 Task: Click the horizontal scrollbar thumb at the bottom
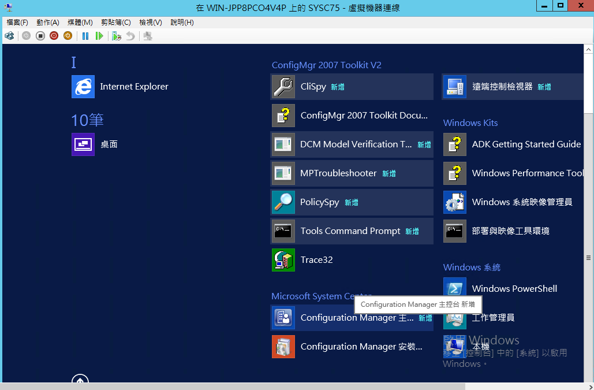[234, 387]
